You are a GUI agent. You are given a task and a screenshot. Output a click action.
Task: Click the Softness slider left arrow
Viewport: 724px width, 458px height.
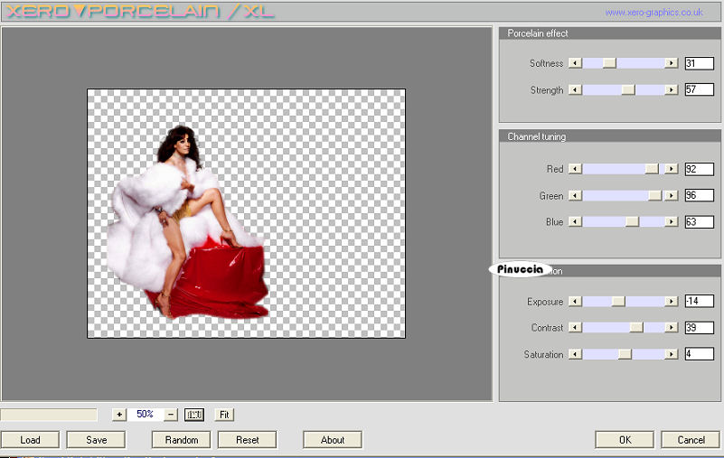click(x=575, y=63)
